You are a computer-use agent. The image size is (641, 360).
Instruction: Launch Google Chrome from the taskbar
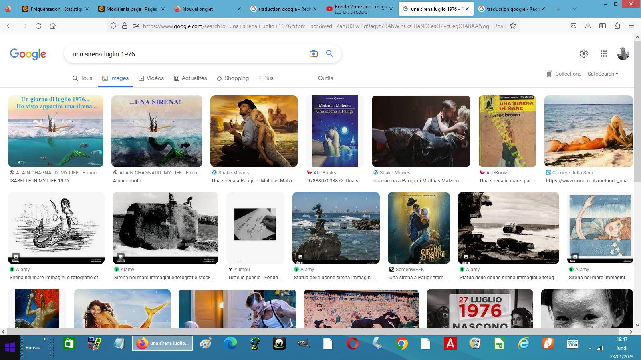pos(401,344)
